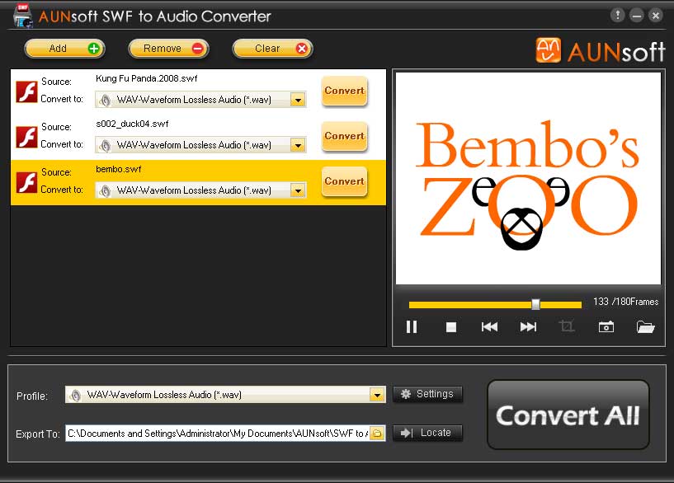Remove the selected SWF file
This screenshot has height=483, width=674.
coord(168,49)
